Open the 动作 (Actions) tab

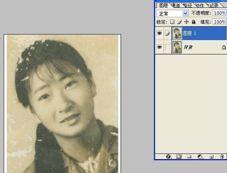coord(200,5)
